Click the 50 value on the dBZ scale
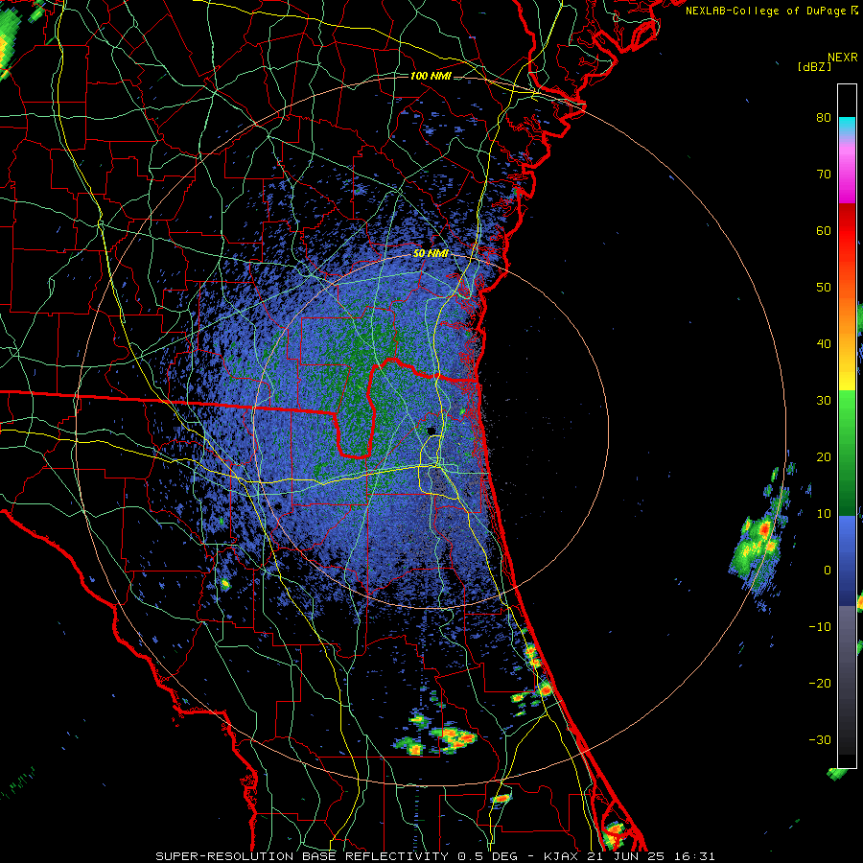 coord(824,288)
